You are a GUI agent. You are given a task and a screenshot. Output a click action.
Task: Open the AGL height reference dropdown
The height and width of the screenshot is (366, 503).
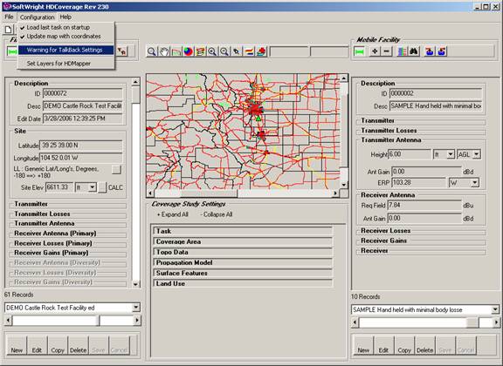pyautogui.click(x=477, y=154)
